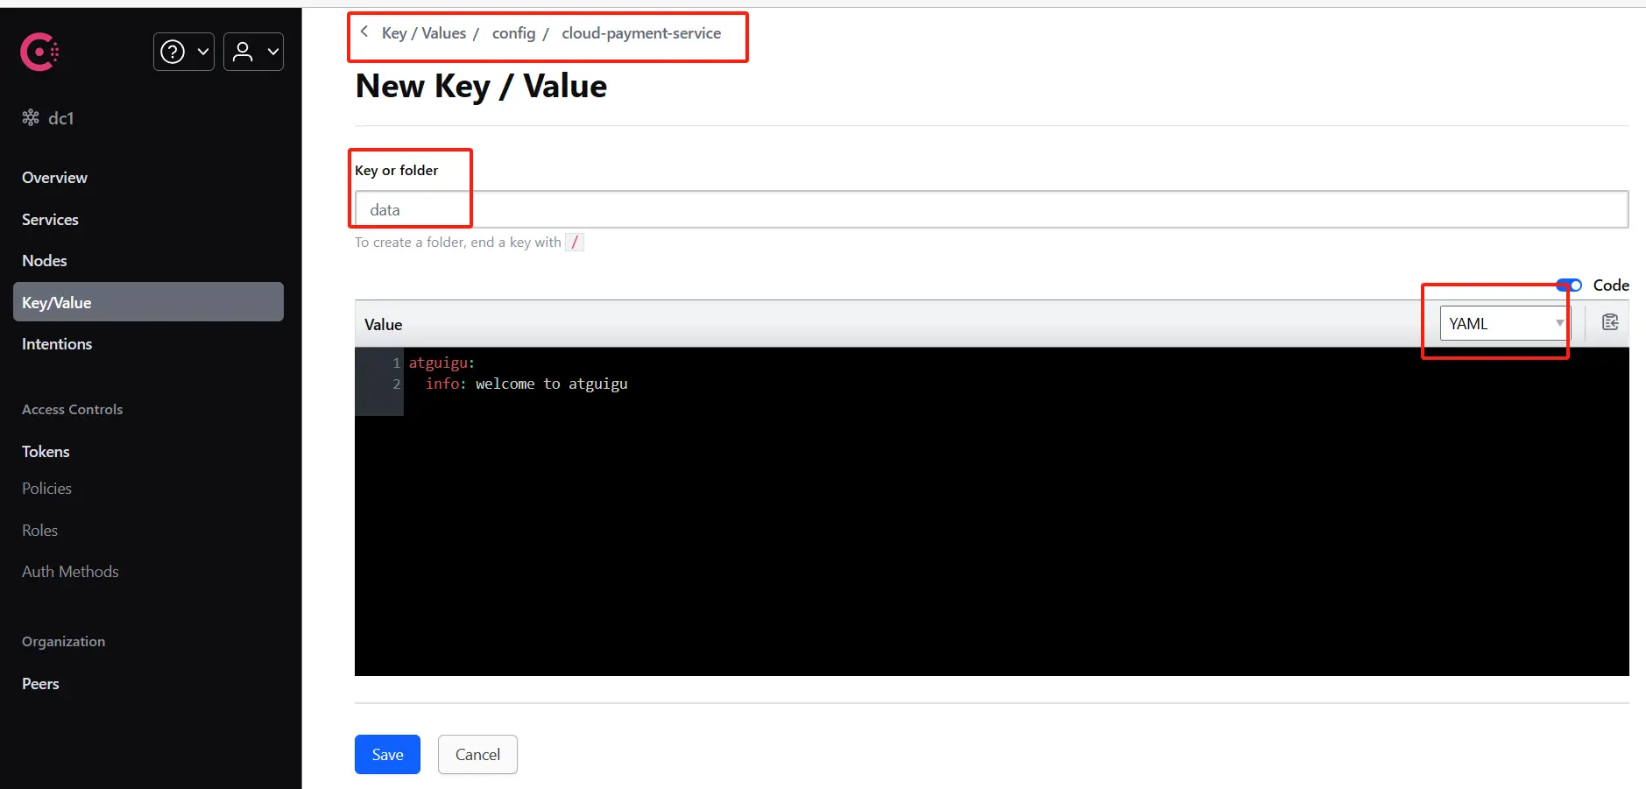
Task: Go to Services in sidebar
Action: tap(50, 220)
